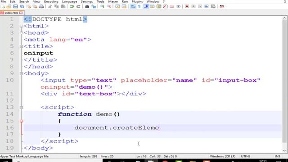Toggle file monitoring eye icon
Viewport: 288px width, 162px height.
click(178, 6)
